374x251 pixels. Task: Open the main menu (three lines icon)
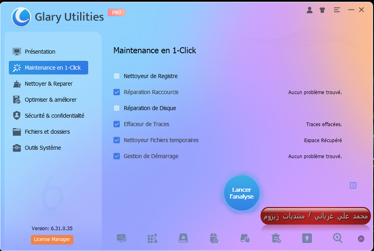pyautogui.click(x=337, y=10)
